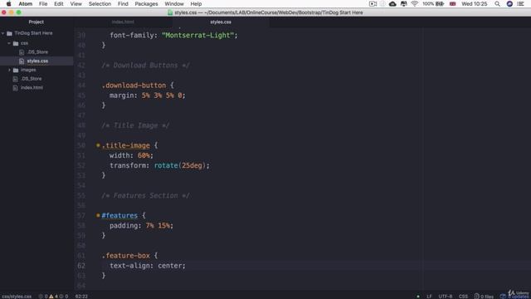This screenshot has width=531, height=299.
Task: Click the css folder icon
Action: coord(16,43)
